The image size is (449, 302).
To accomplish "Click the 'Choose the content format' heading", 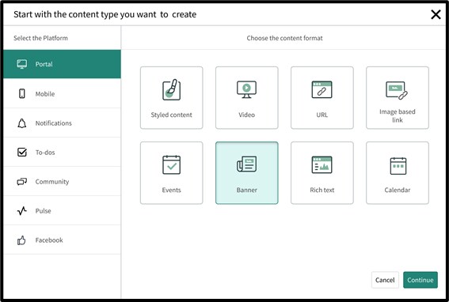I will (x=284, y=38).
